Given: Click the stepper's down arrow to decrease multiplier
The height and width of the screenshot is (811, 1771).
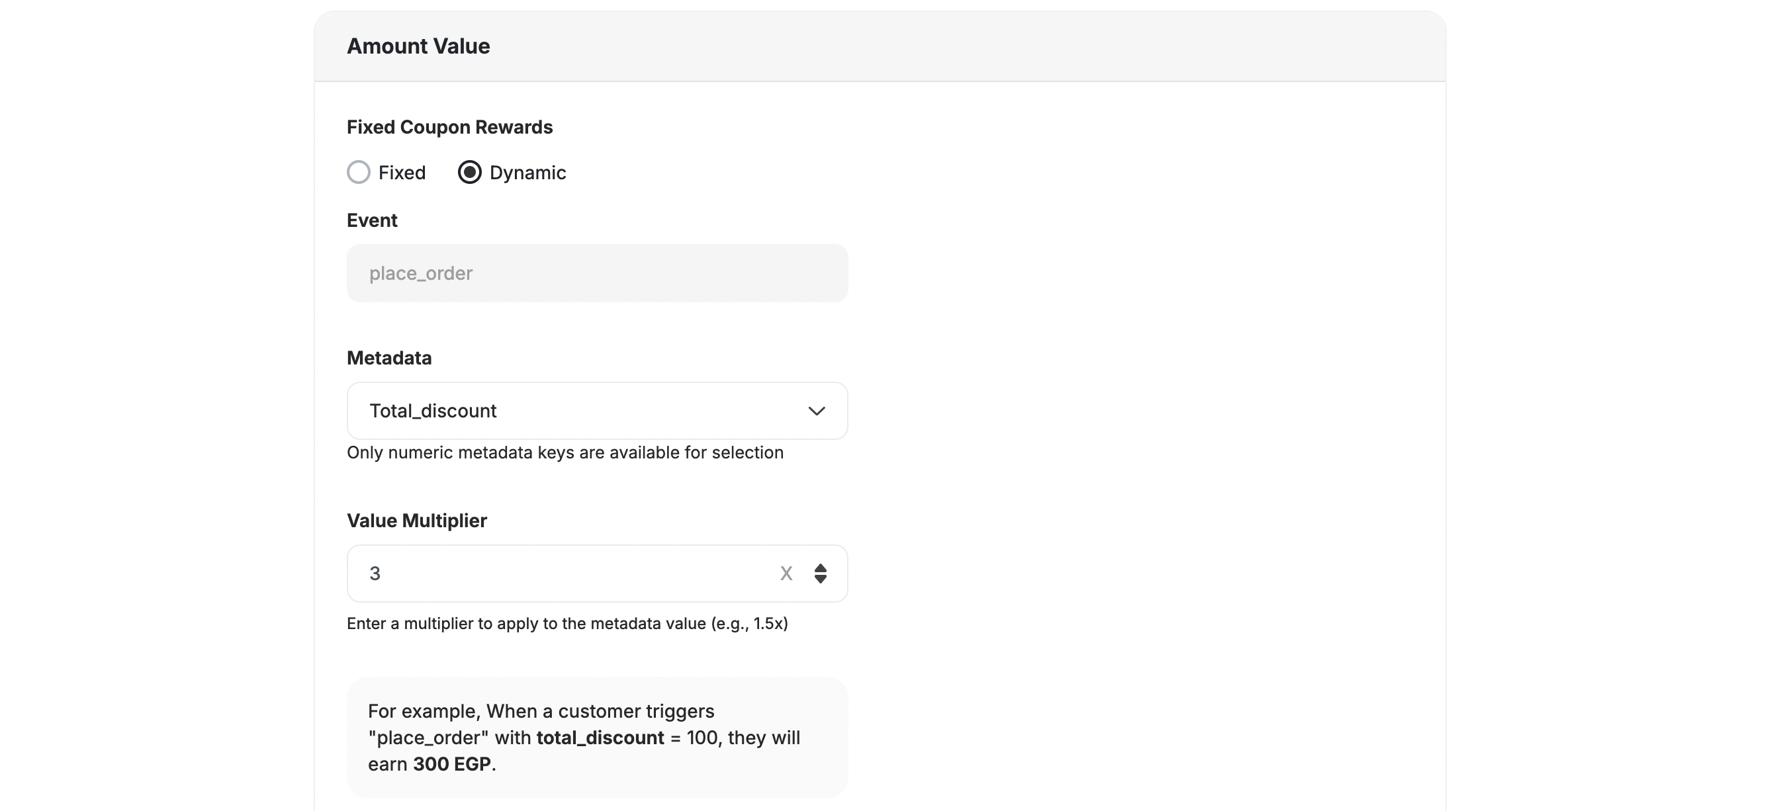Looking at the screenshot, I should tap(819, 579).
